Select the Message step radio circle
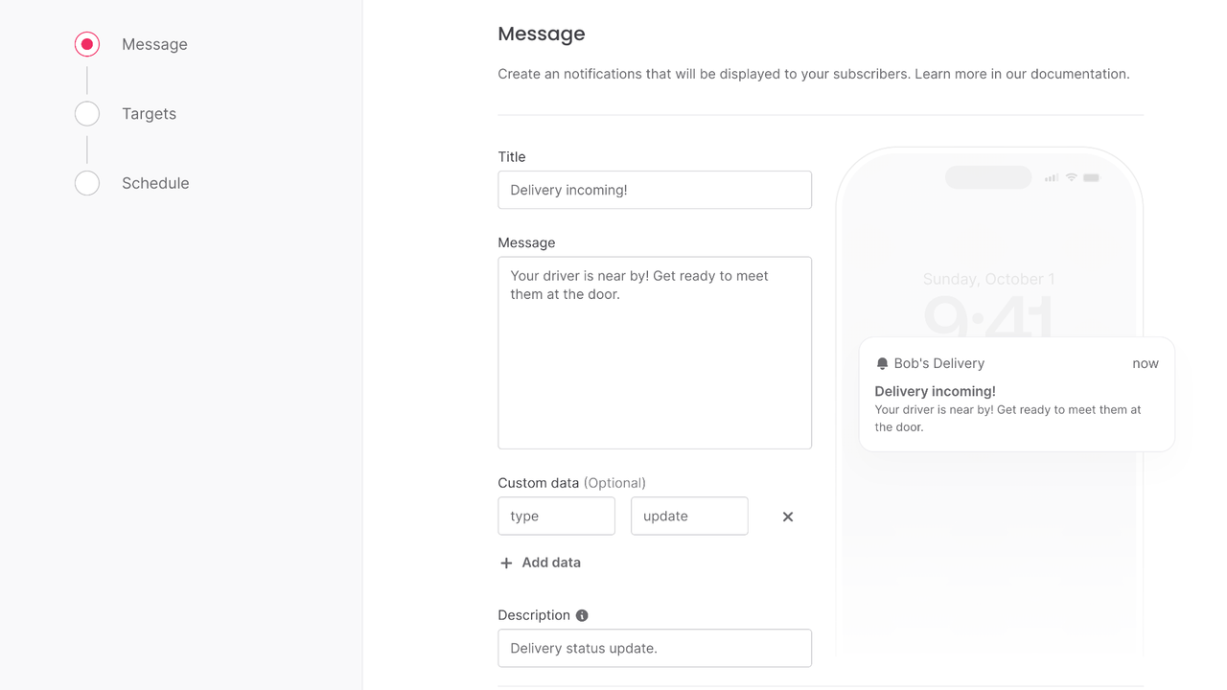The image size is (1227, 690). point(87,44)
